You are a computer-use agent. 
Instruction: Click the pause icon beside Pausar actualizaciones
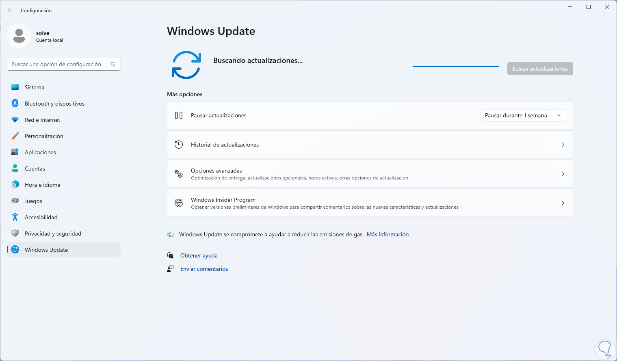pyautogui.click(x=179, y=115)
